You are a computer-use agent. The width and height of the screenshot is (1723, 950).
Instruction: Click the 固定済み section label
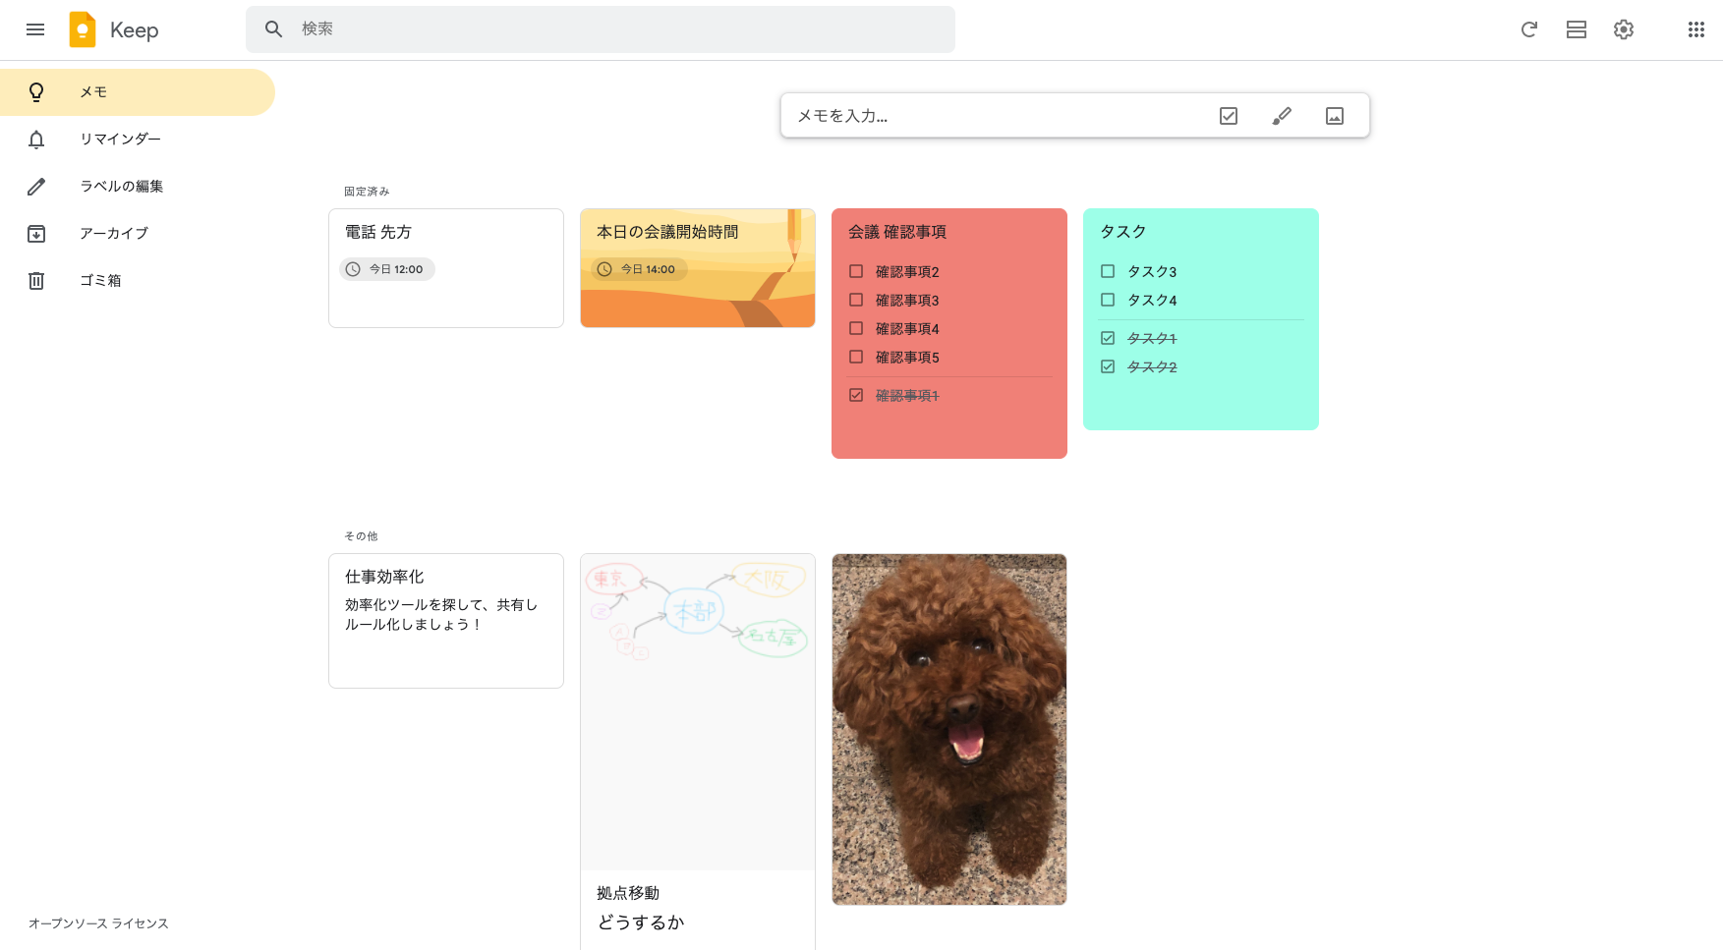point(367,192)
